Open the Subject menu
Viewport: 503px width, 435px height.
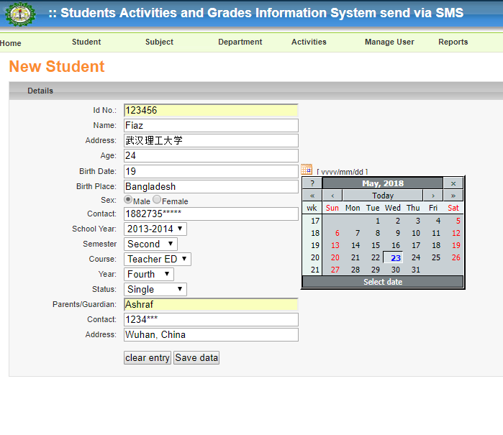pos(159,42)
